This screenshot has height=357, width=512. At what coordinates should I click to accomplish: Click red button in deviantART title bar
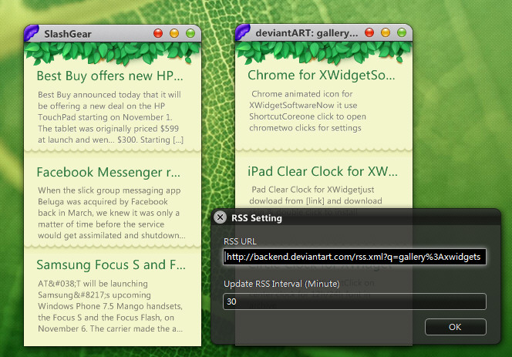click(x=369, y=32)
